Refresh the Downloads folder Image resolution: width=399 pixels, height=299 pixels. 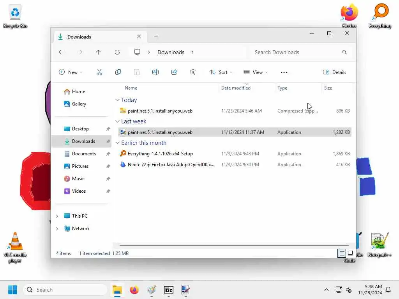pos(117,52)
